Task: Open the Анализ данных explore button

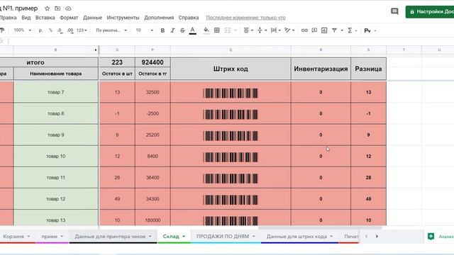Action: [x=440, y=237]
